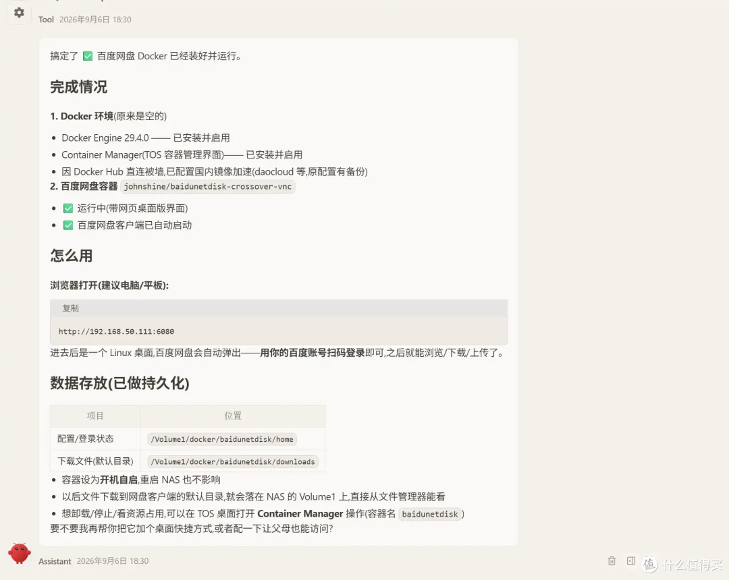This screenshot has height=580, width=729.
Task: Click the Tool message timestamp 2026年9月6日 18:30
Action: [x=95, y=20]
